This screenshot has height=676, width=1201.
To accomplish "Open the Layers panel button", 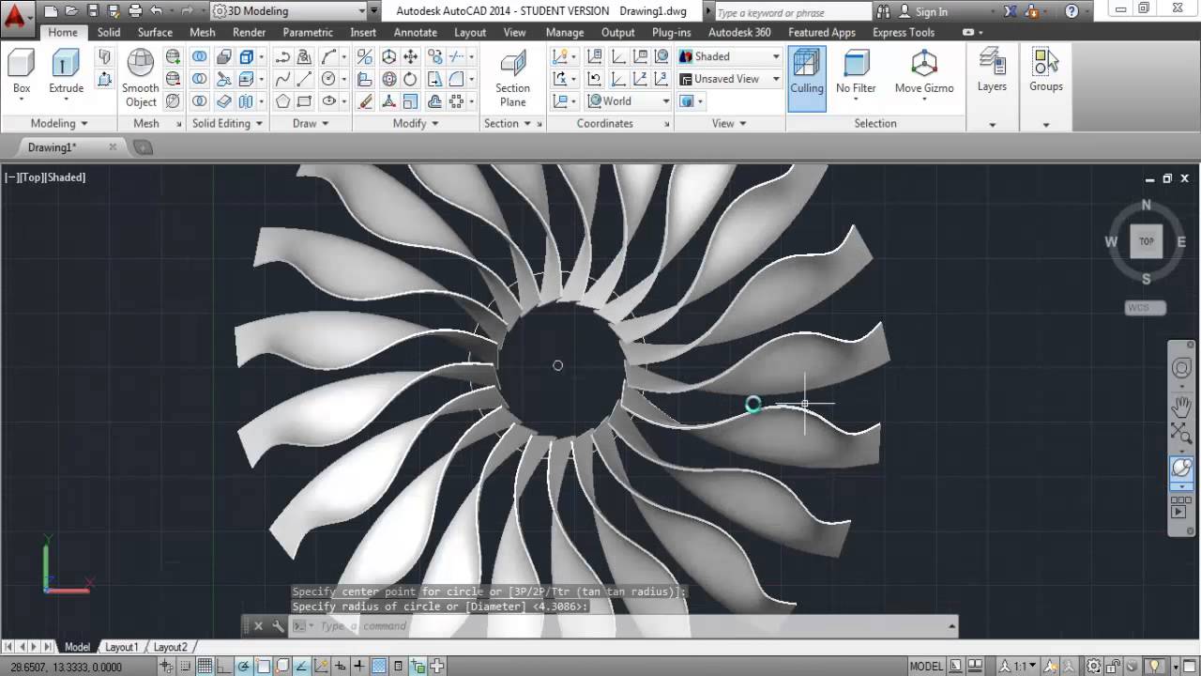I will [x=992, y=71].
